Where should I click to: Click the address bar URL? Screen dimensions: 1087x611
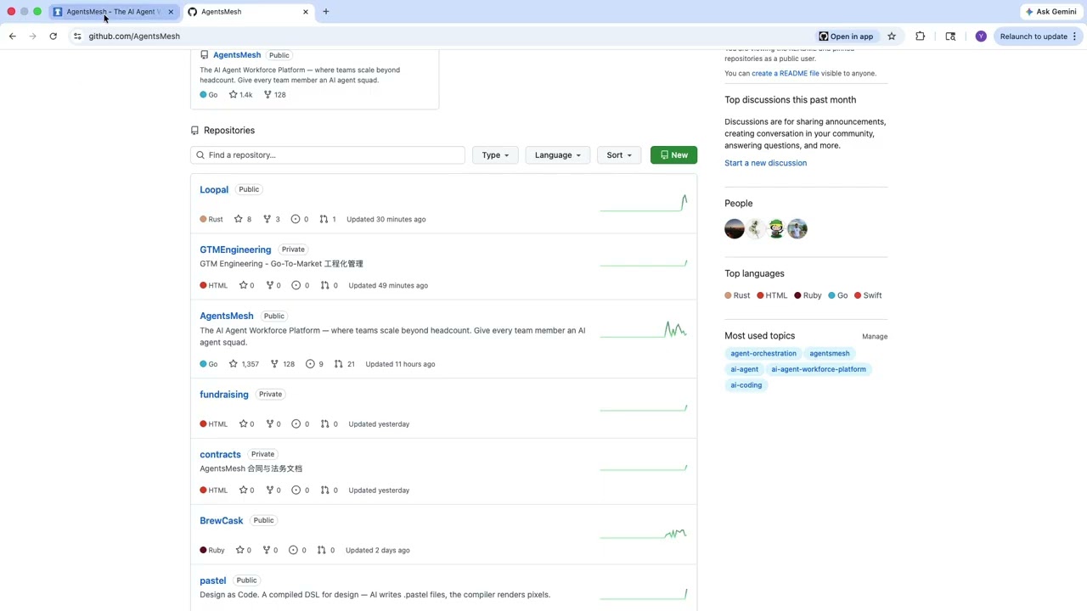[x=134, y=36]
